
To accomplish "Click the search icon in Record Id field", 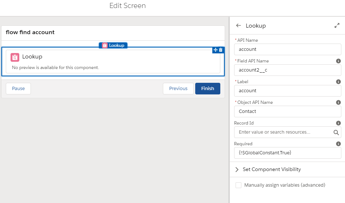I will [336, 133].
